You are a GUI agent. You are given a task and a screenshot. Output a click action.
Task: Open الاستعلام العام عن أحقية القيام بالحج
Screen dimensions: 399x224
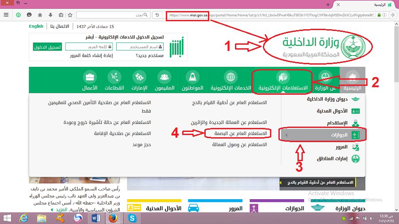point(229,103)
